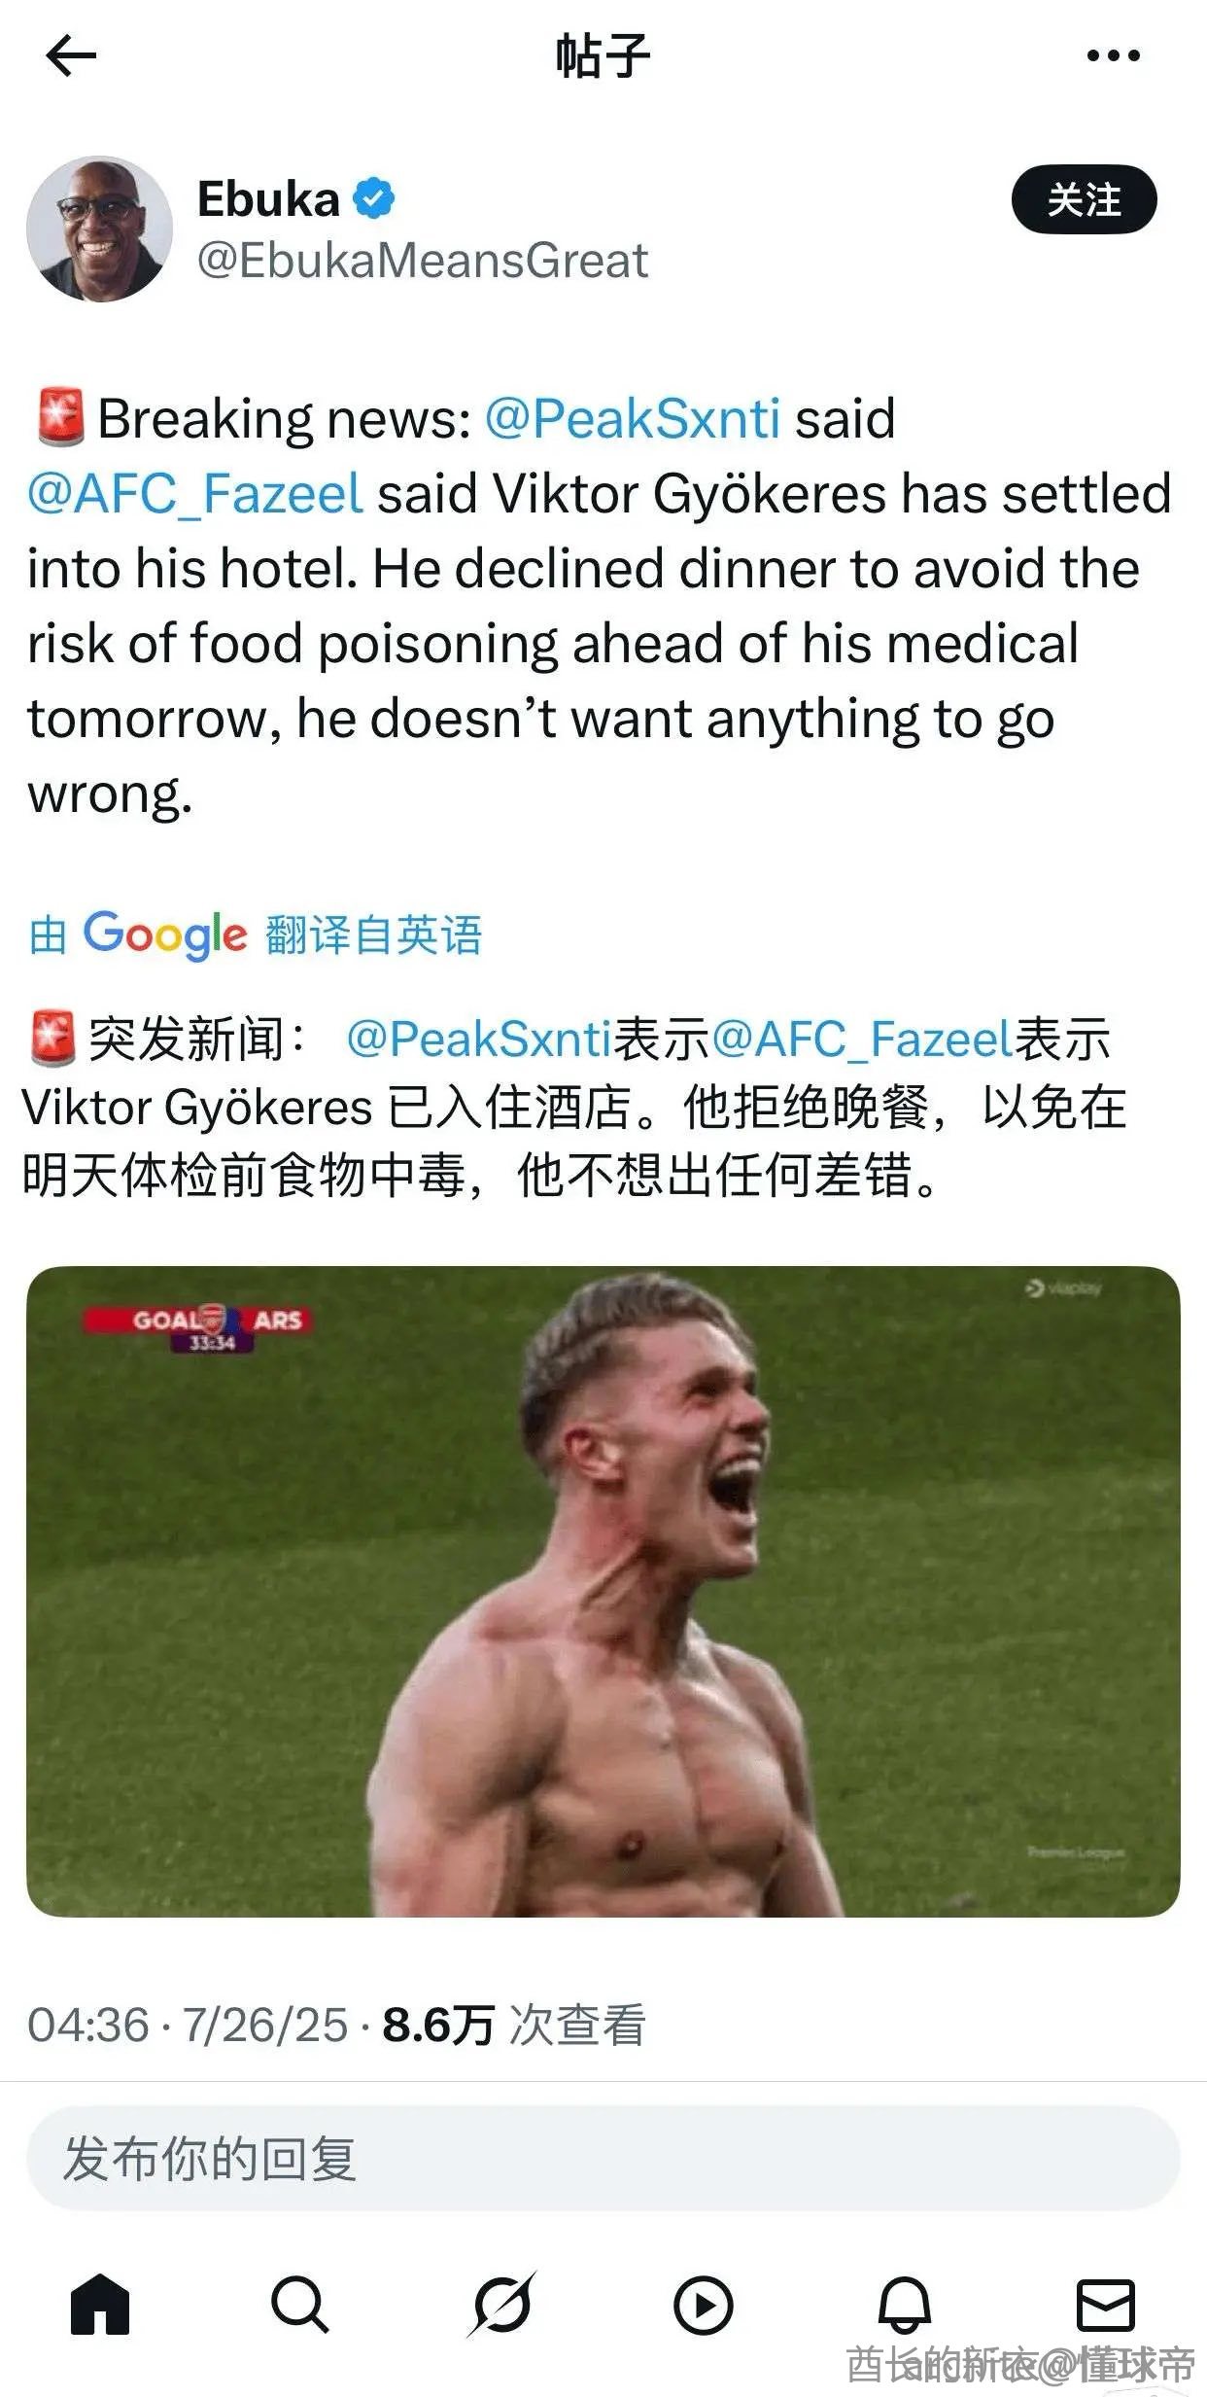The width and height of the screenshot is (1207, 2397).
Task: Open the Grok slash icon tab
Action: pyautogui.click(x=501, y=2304)
